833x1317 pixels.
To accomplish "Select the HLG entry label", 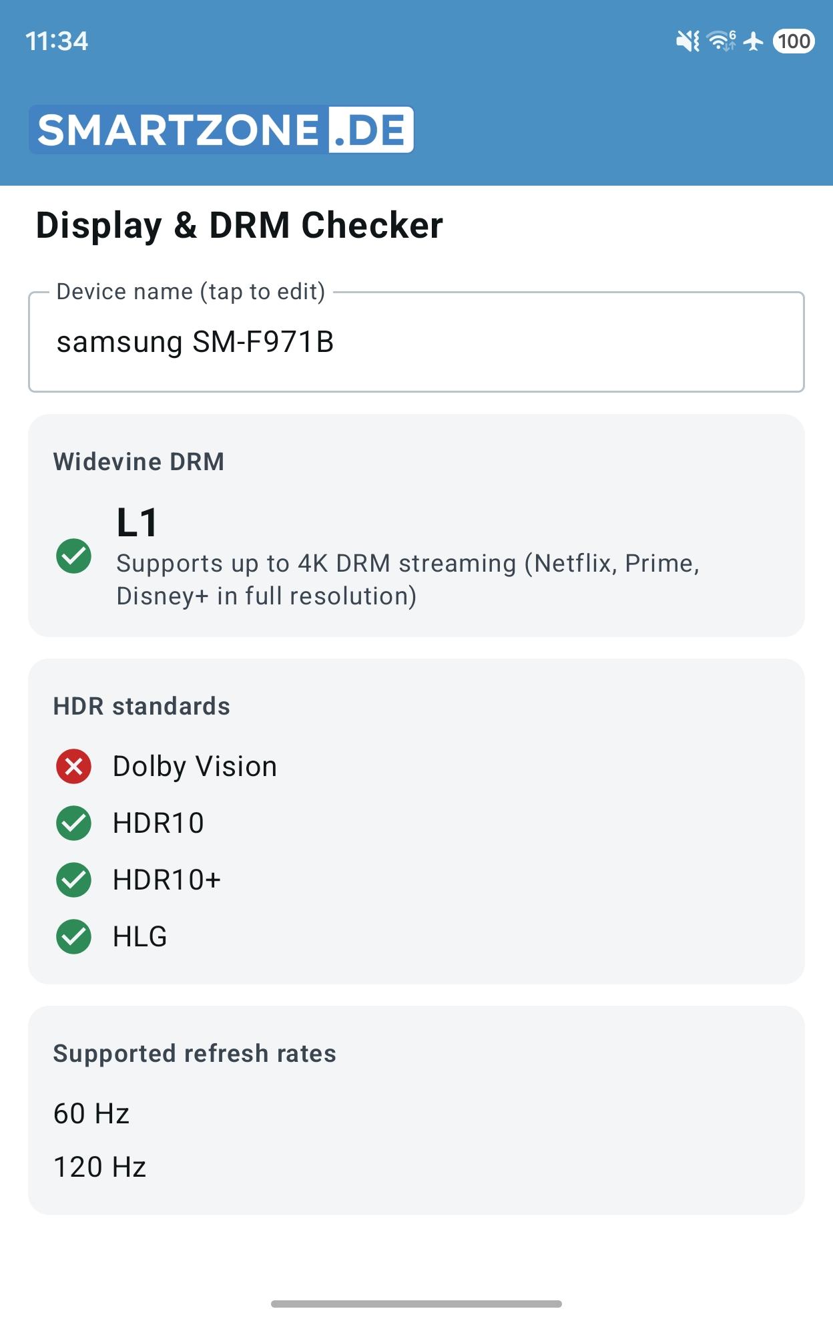I will 140,936.
